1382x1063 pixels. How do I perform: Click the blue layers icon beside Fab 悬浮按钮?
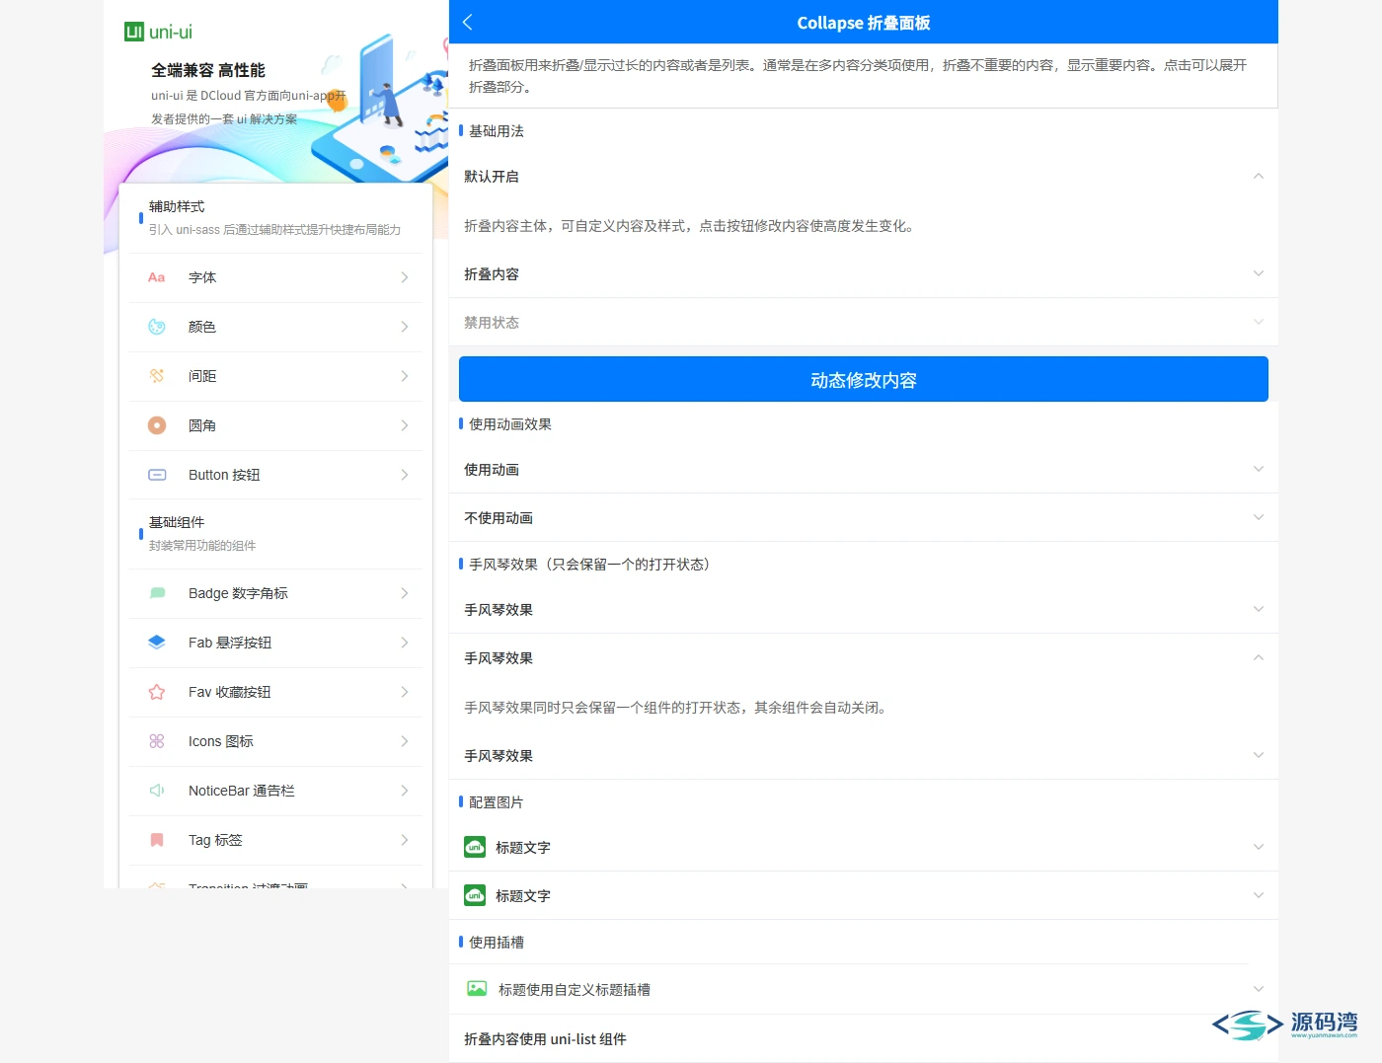(x=157, y=643)
